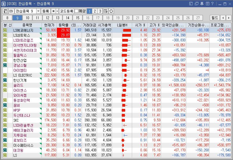Select view mode 2 toggle button

click(x=95, y=11)
